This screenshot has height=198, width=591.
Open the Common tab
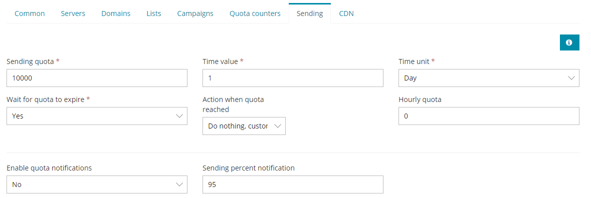(30, 13)
